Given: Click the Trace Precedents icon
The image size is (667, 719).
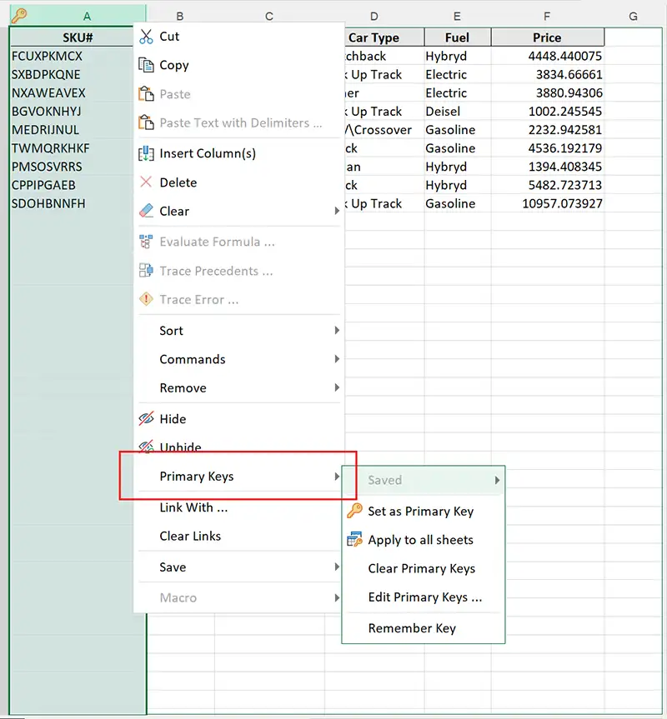Looking at the screenshot, I should coord(144,271).
